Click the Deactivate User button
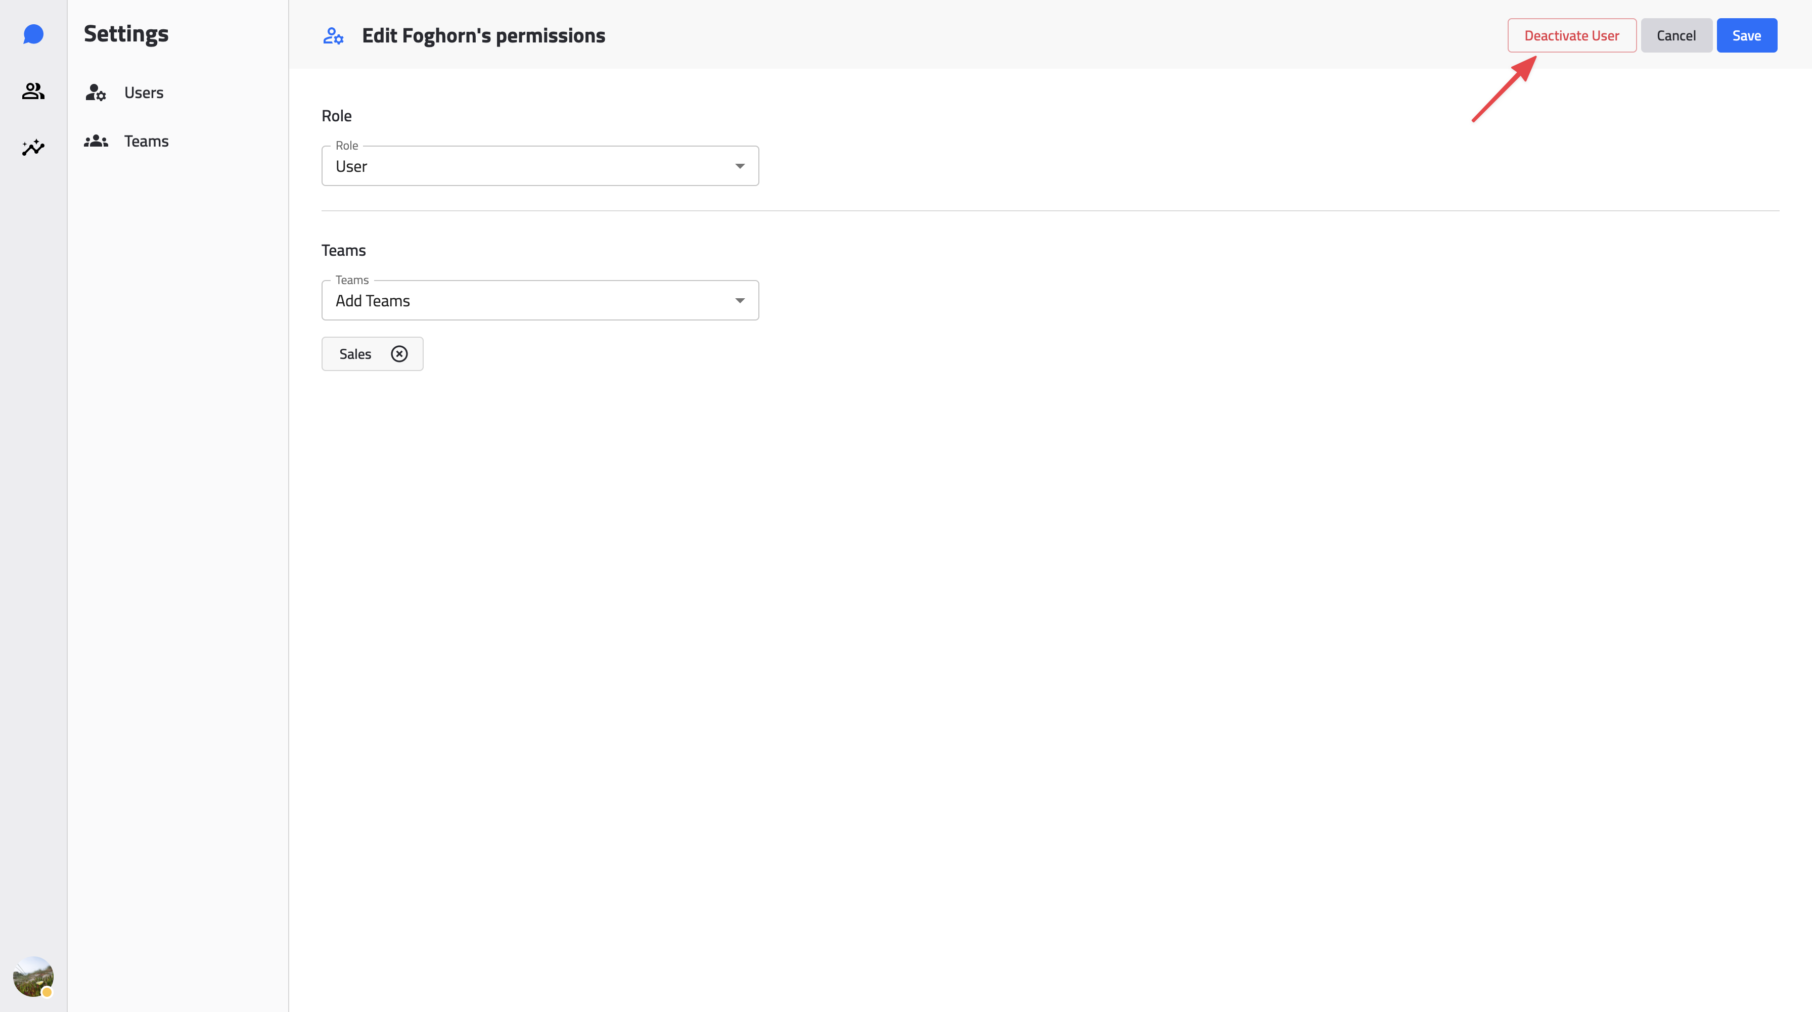 [x=1571, y=35]
